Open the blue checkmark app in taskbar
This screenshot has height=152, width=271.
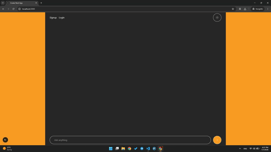pos(136,148)
